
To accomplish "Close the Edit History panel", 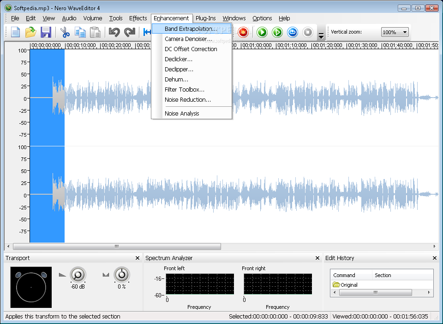I will coord(435,258).
